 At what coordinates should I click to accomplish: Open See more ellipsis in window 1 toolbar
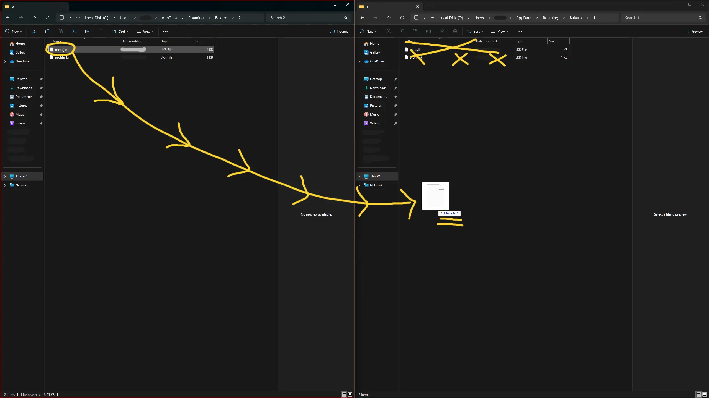[520, 31]
